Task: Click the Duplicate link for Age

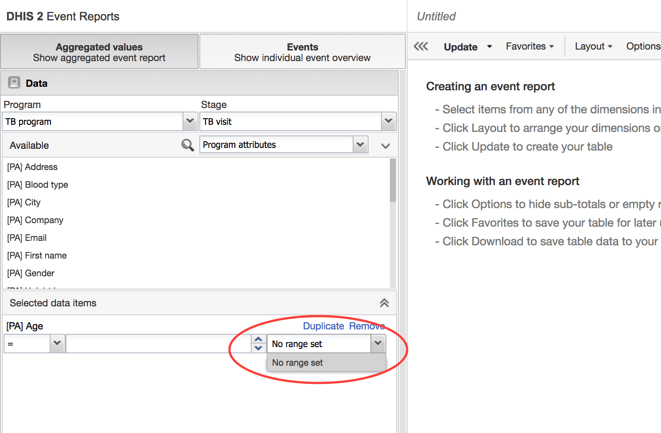Action: pyautogui.click(x=323, y=326)
